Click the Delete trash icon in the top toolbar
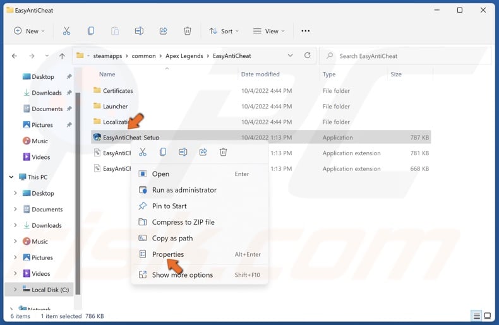The width and height of the screenshot is (499, 325). point(188,31)
